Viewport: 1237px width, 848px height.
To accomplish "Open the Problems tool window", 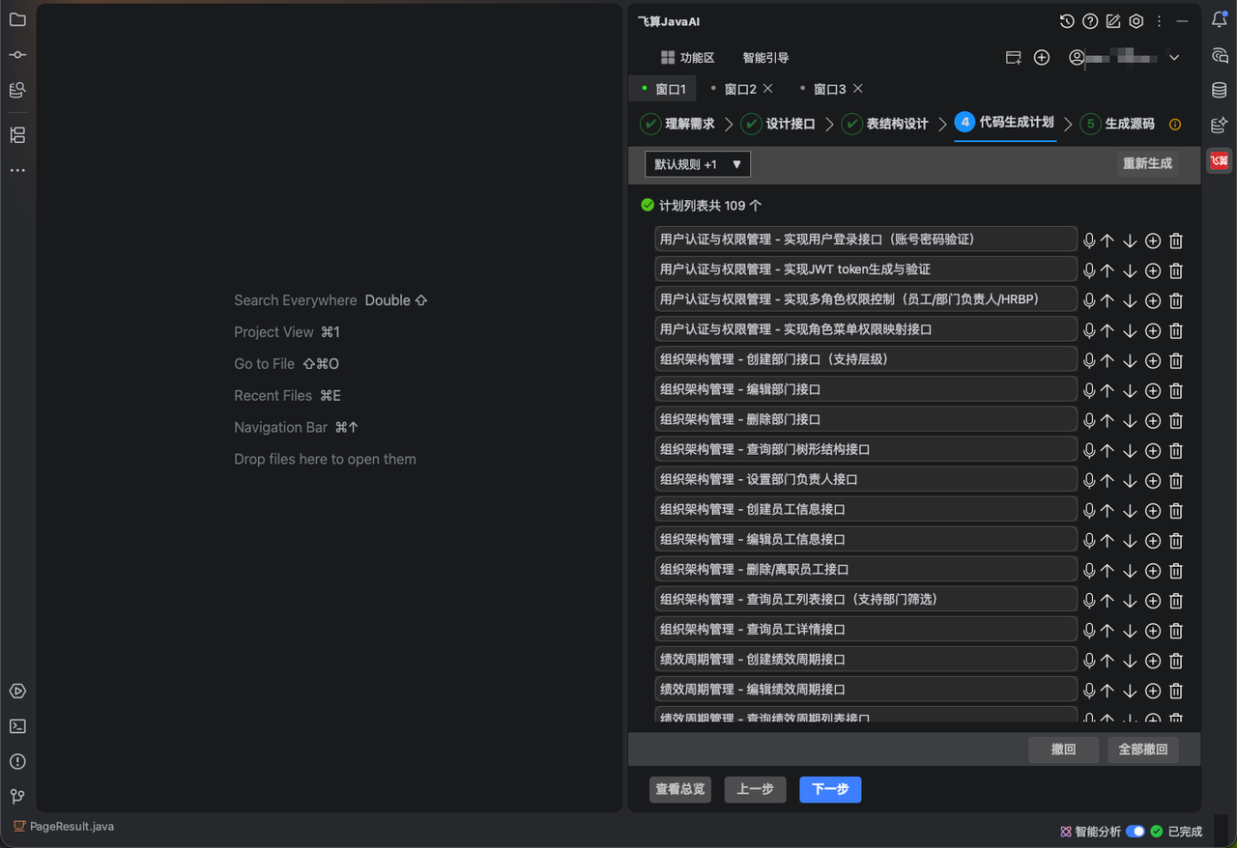I will pyautogui.click(x=17, y=761).
